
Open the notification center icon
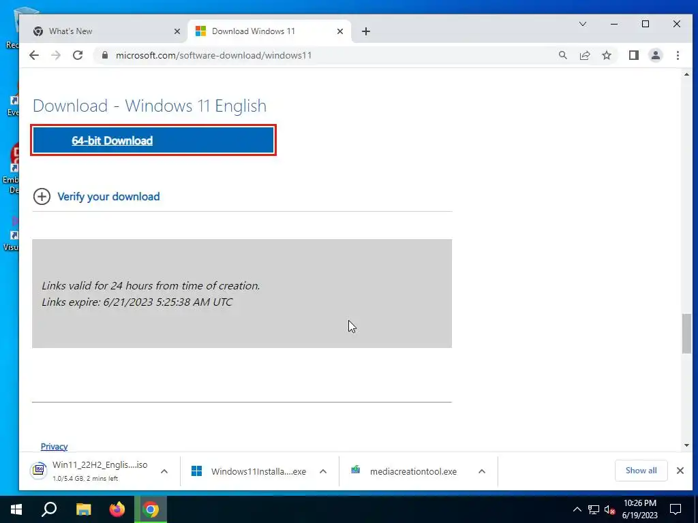tap(676, 509)
